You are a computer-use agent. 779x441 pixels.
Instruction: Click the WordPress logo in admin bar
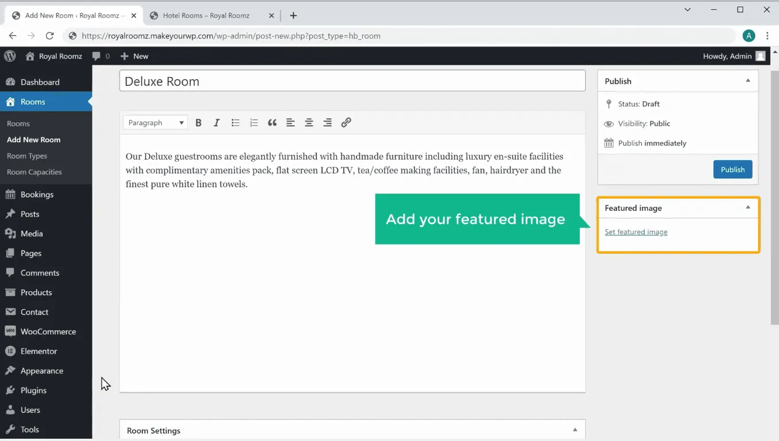pos(10,56)
